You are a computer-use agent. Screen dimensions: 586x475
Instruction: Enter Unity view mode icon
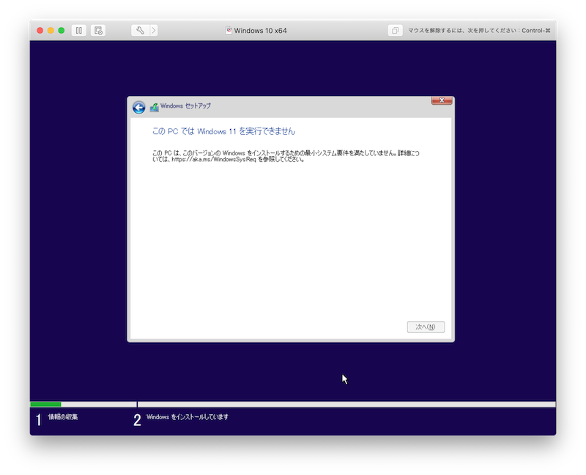[x=395, y=30]
